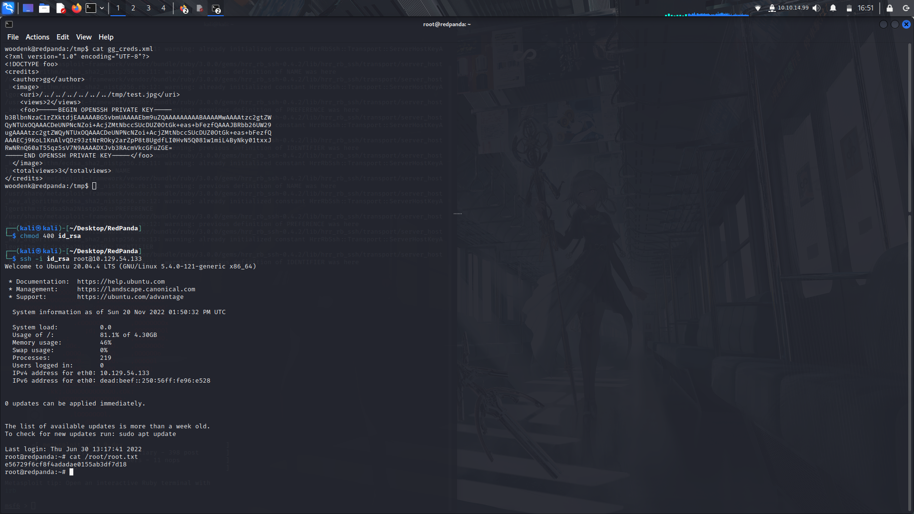Switch to workspace 3
This screenshot has height=514, width=914.
tap(148, 8)
